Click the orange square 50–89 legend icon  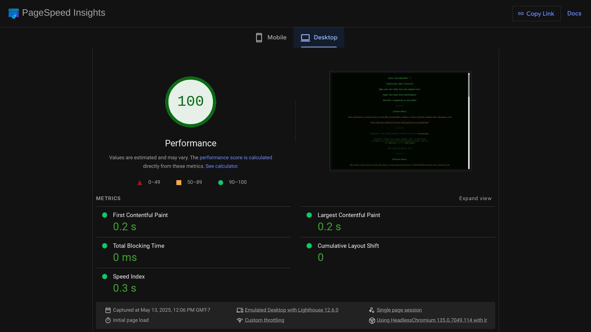click(179, 183)
